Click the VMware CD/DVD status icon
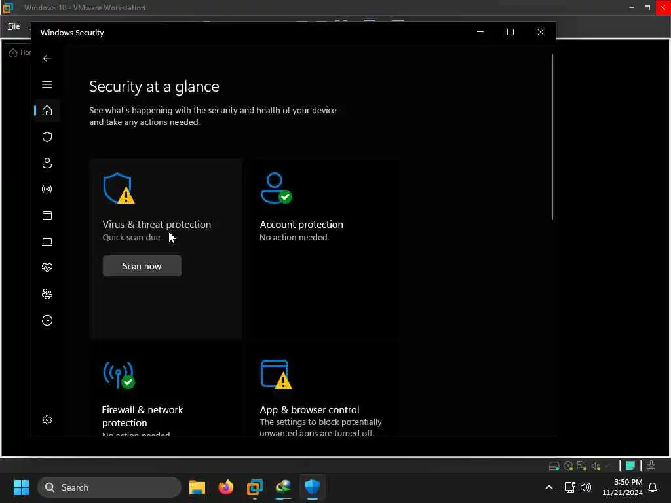Viewport: 671px width, 503px height. [568, 466]
